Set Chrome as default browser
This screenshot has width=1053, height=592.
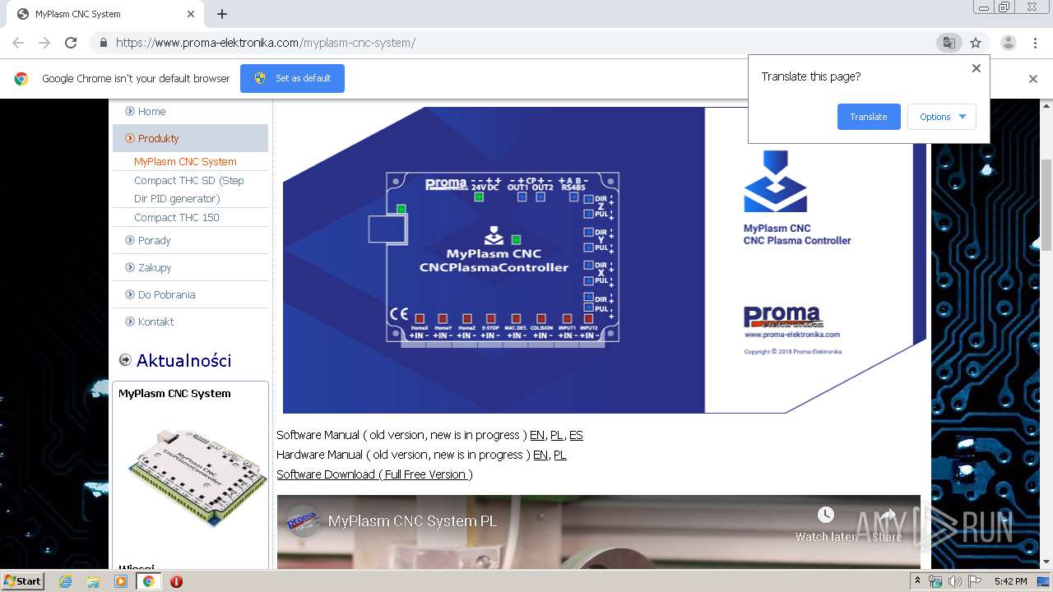tap(292, 78)
